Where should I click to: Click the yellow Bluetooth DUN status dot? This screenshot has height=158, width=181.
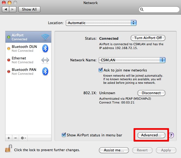click(x=9, y=48)
